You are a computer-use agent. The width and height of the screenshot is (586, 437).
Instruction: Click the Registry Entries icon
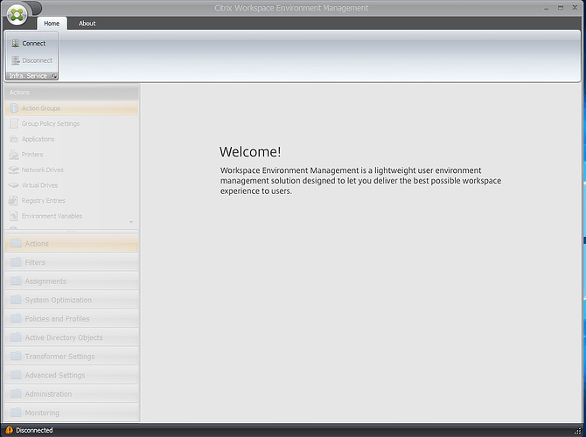(14, 200)
